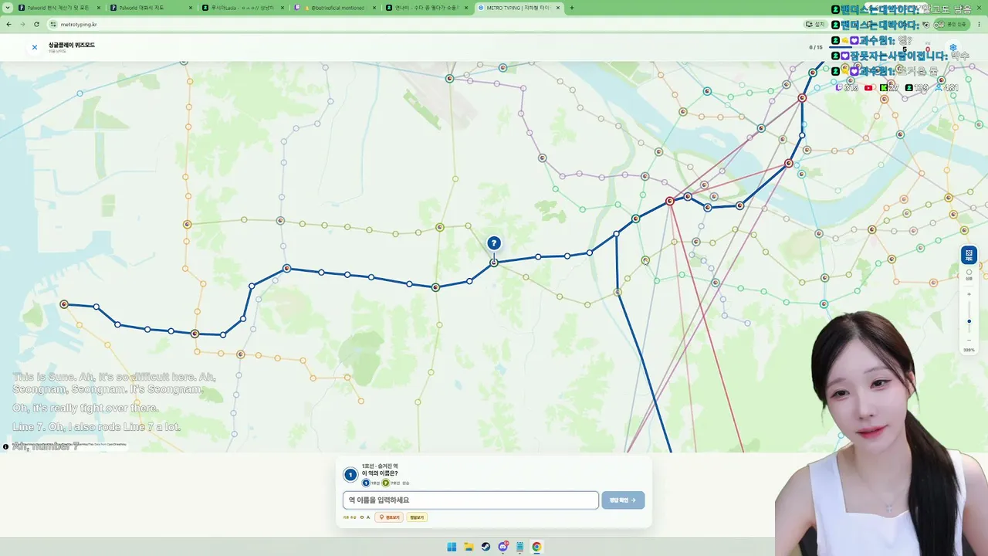
Task: Click the western terminal station of blue line
Action: click(64, 304)
